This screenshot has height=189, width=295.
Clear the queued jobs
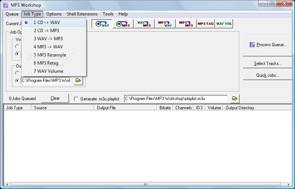point(55,98)
